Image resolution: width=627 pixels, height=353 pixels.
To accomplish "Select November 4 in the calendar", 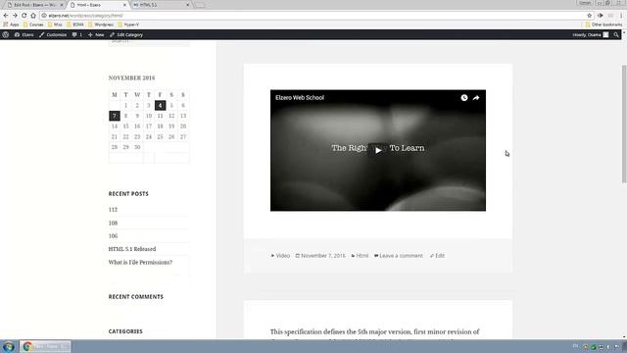I will click(160, 105).
